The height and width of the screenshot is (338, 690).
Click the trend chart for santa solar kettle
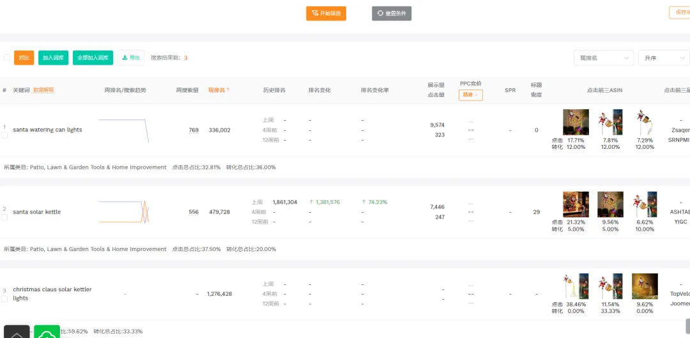pos(124,211)
